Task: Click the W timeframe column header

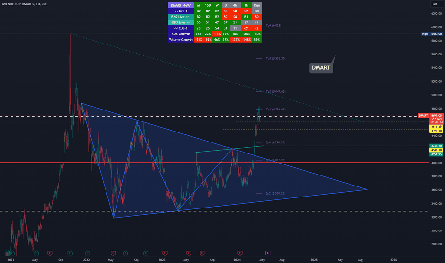Action: pyautogui.click(x=217, y=5)
